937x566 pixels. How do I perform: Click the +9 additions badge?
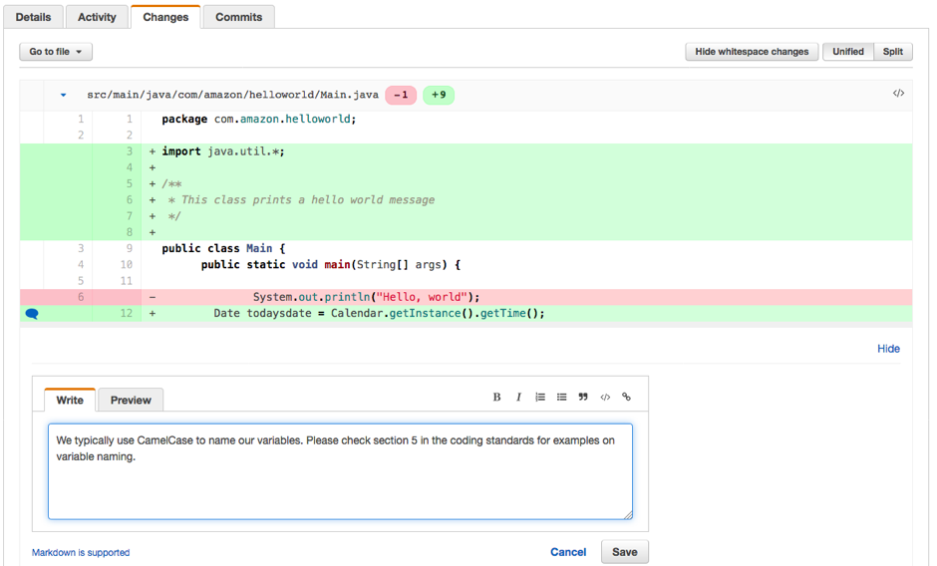tap(439, 95)
